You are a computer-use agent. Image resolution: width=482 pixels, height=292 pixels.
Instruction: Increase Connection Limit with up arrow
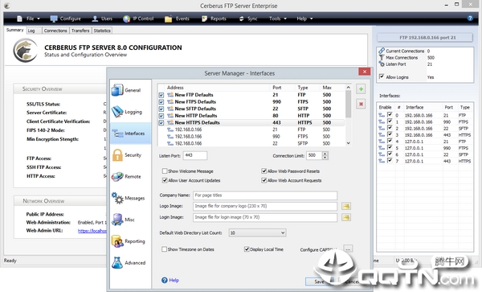pyautogui.click(x=325, y=154)
